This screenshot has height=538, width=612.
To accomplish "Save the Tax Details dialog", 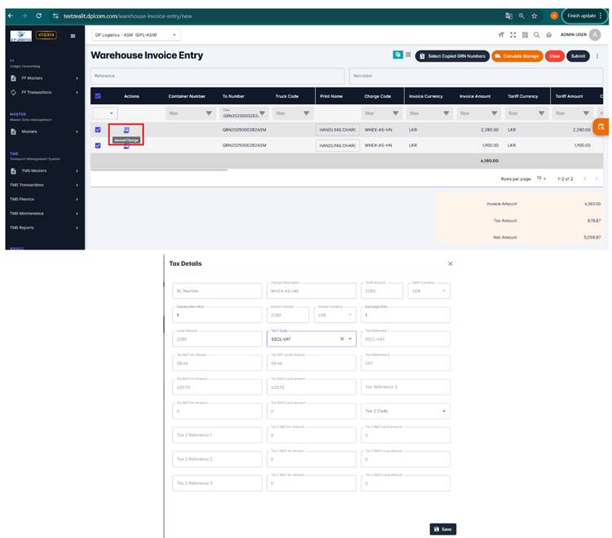I will (442, 529).
